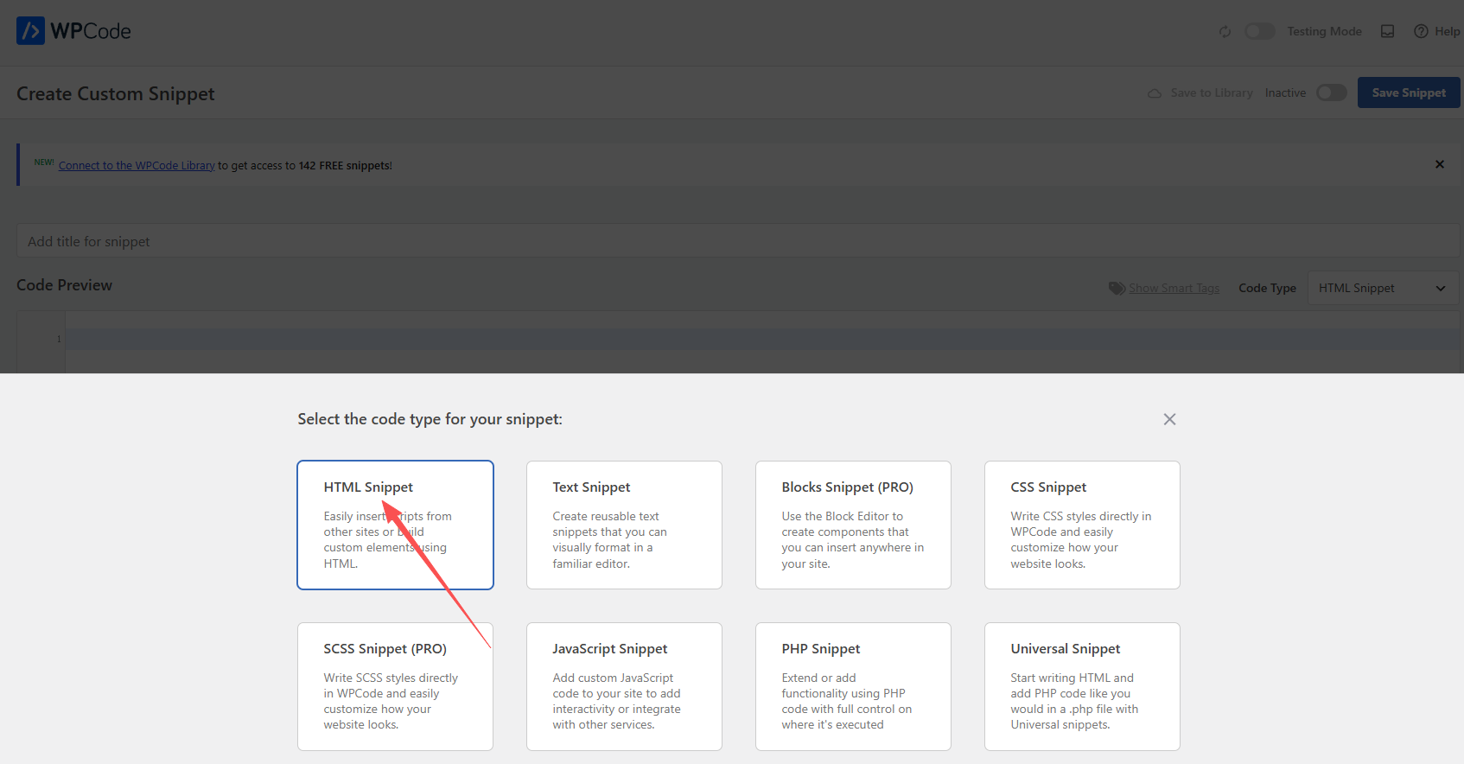This screenshot has width=1464, height=764.
Task: Choose the CSS Snippet card
Action: point(1082,525)
